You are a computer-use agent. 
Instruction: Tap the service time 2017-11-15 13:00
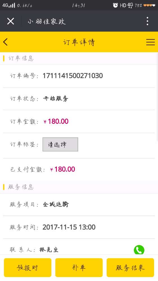[x=69, y=227]
